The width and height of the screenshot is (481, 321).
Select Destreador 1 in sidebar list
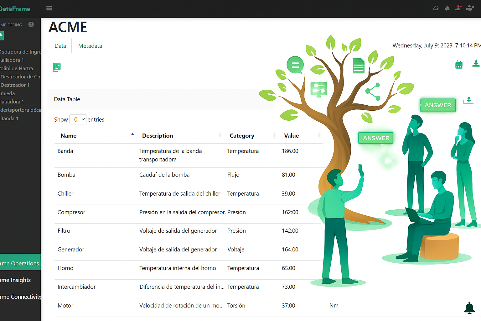[15, 85]
